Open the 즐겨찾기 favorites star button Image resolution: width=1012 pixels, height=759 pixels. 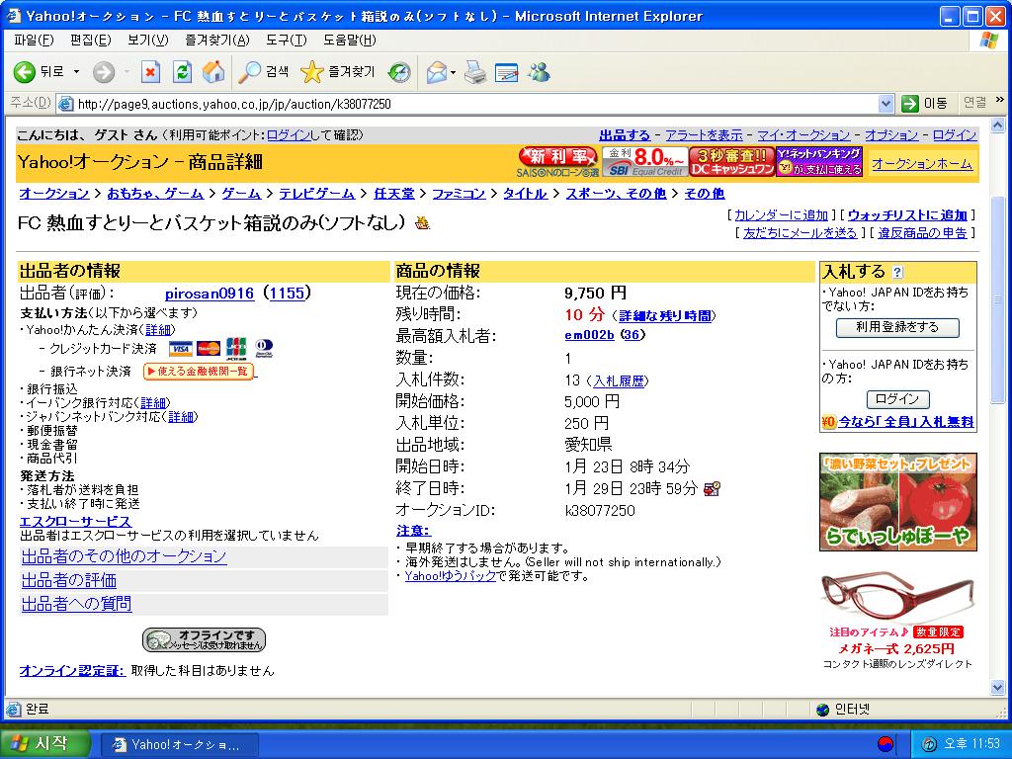tap(338, 72)
